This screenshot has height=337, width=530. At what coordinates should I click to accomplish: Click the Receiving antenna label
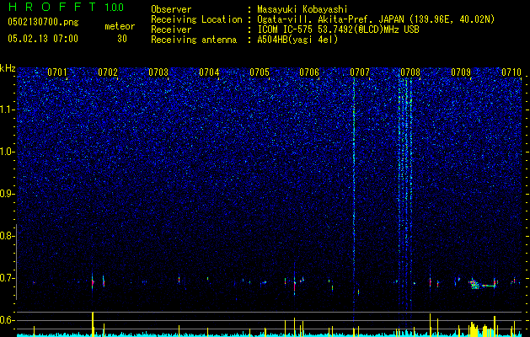coord(194,40)
